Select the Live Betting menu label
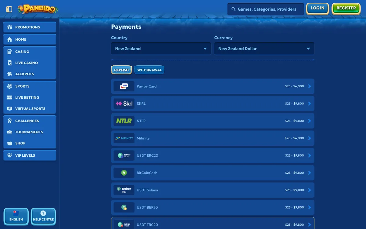The width and height of the screenshot is (366, 229). coord(27,97)
